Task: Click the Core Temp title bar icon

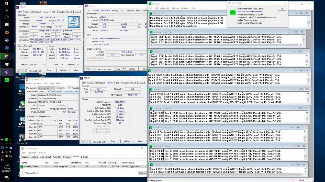Action: click(x=27, y=79)
